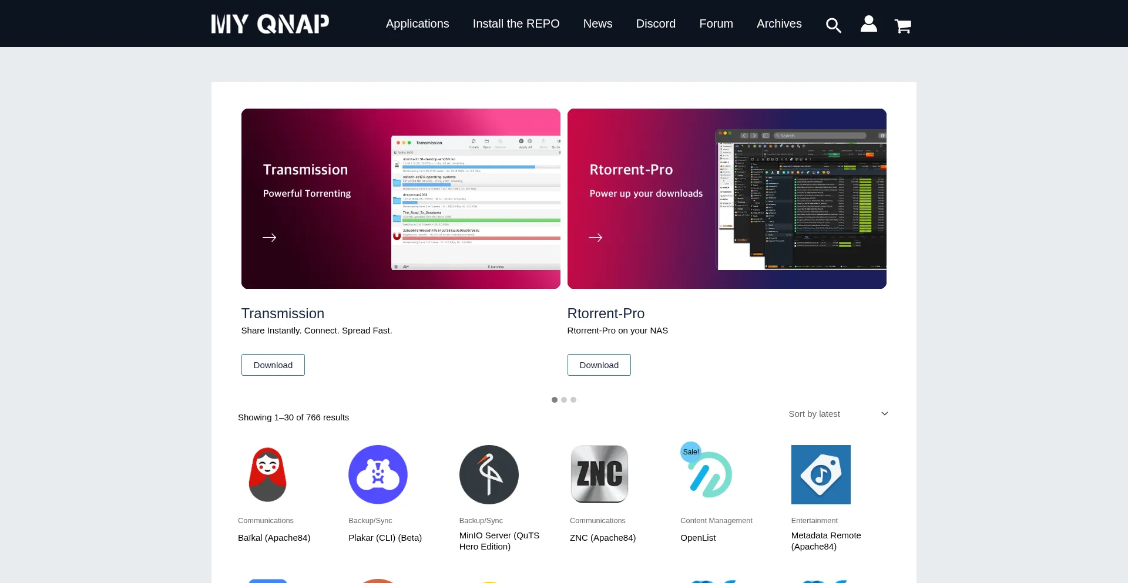Image resolution: width=1128 pixels, height=583 pixels.
Task: Click Backup/Sync category above Plakar
Action: pos(370,521)
